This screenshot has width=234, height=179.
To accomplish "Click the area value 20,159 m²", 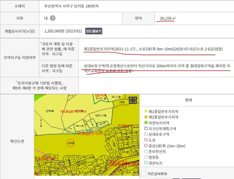I will pyautogui.click(x=168, y=18).
